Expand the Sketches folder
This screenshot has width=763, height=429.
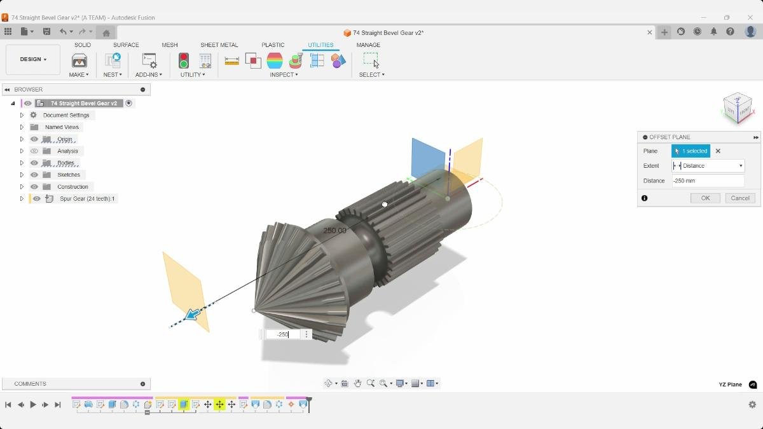22,175
